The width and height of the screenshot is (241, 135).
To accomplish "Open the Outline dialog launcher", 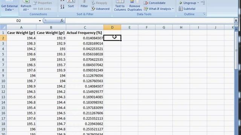I will coord(204,14).
